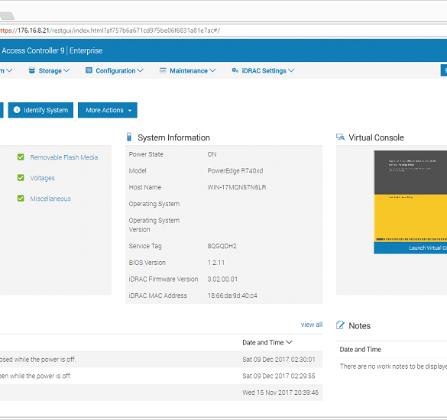Click the Operating System Version label

pos(154,225)
